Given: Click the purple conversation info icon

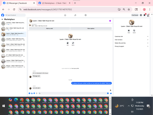Looking at the screenshot, I should point(110,21).
